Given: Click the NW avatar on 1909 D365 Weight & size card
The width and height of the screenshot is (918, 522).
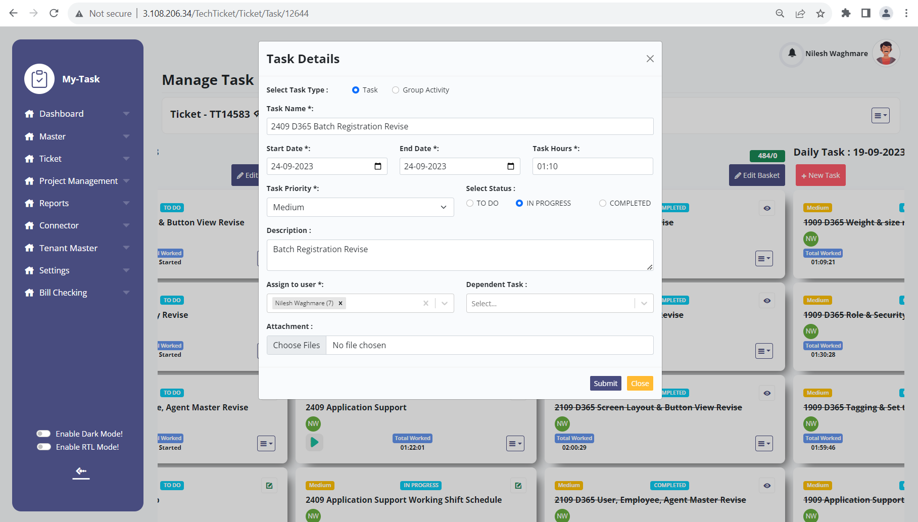Looking at the screenshot, I should [x=811, y=239].
